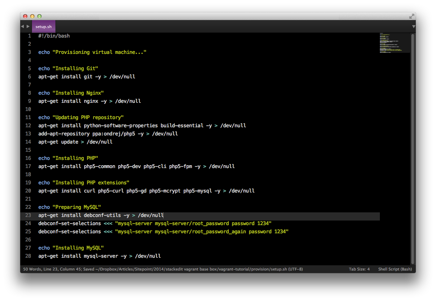Select the next file navigation arrow
This screenshot has height=301, width=436.
(x=28, y=26)
